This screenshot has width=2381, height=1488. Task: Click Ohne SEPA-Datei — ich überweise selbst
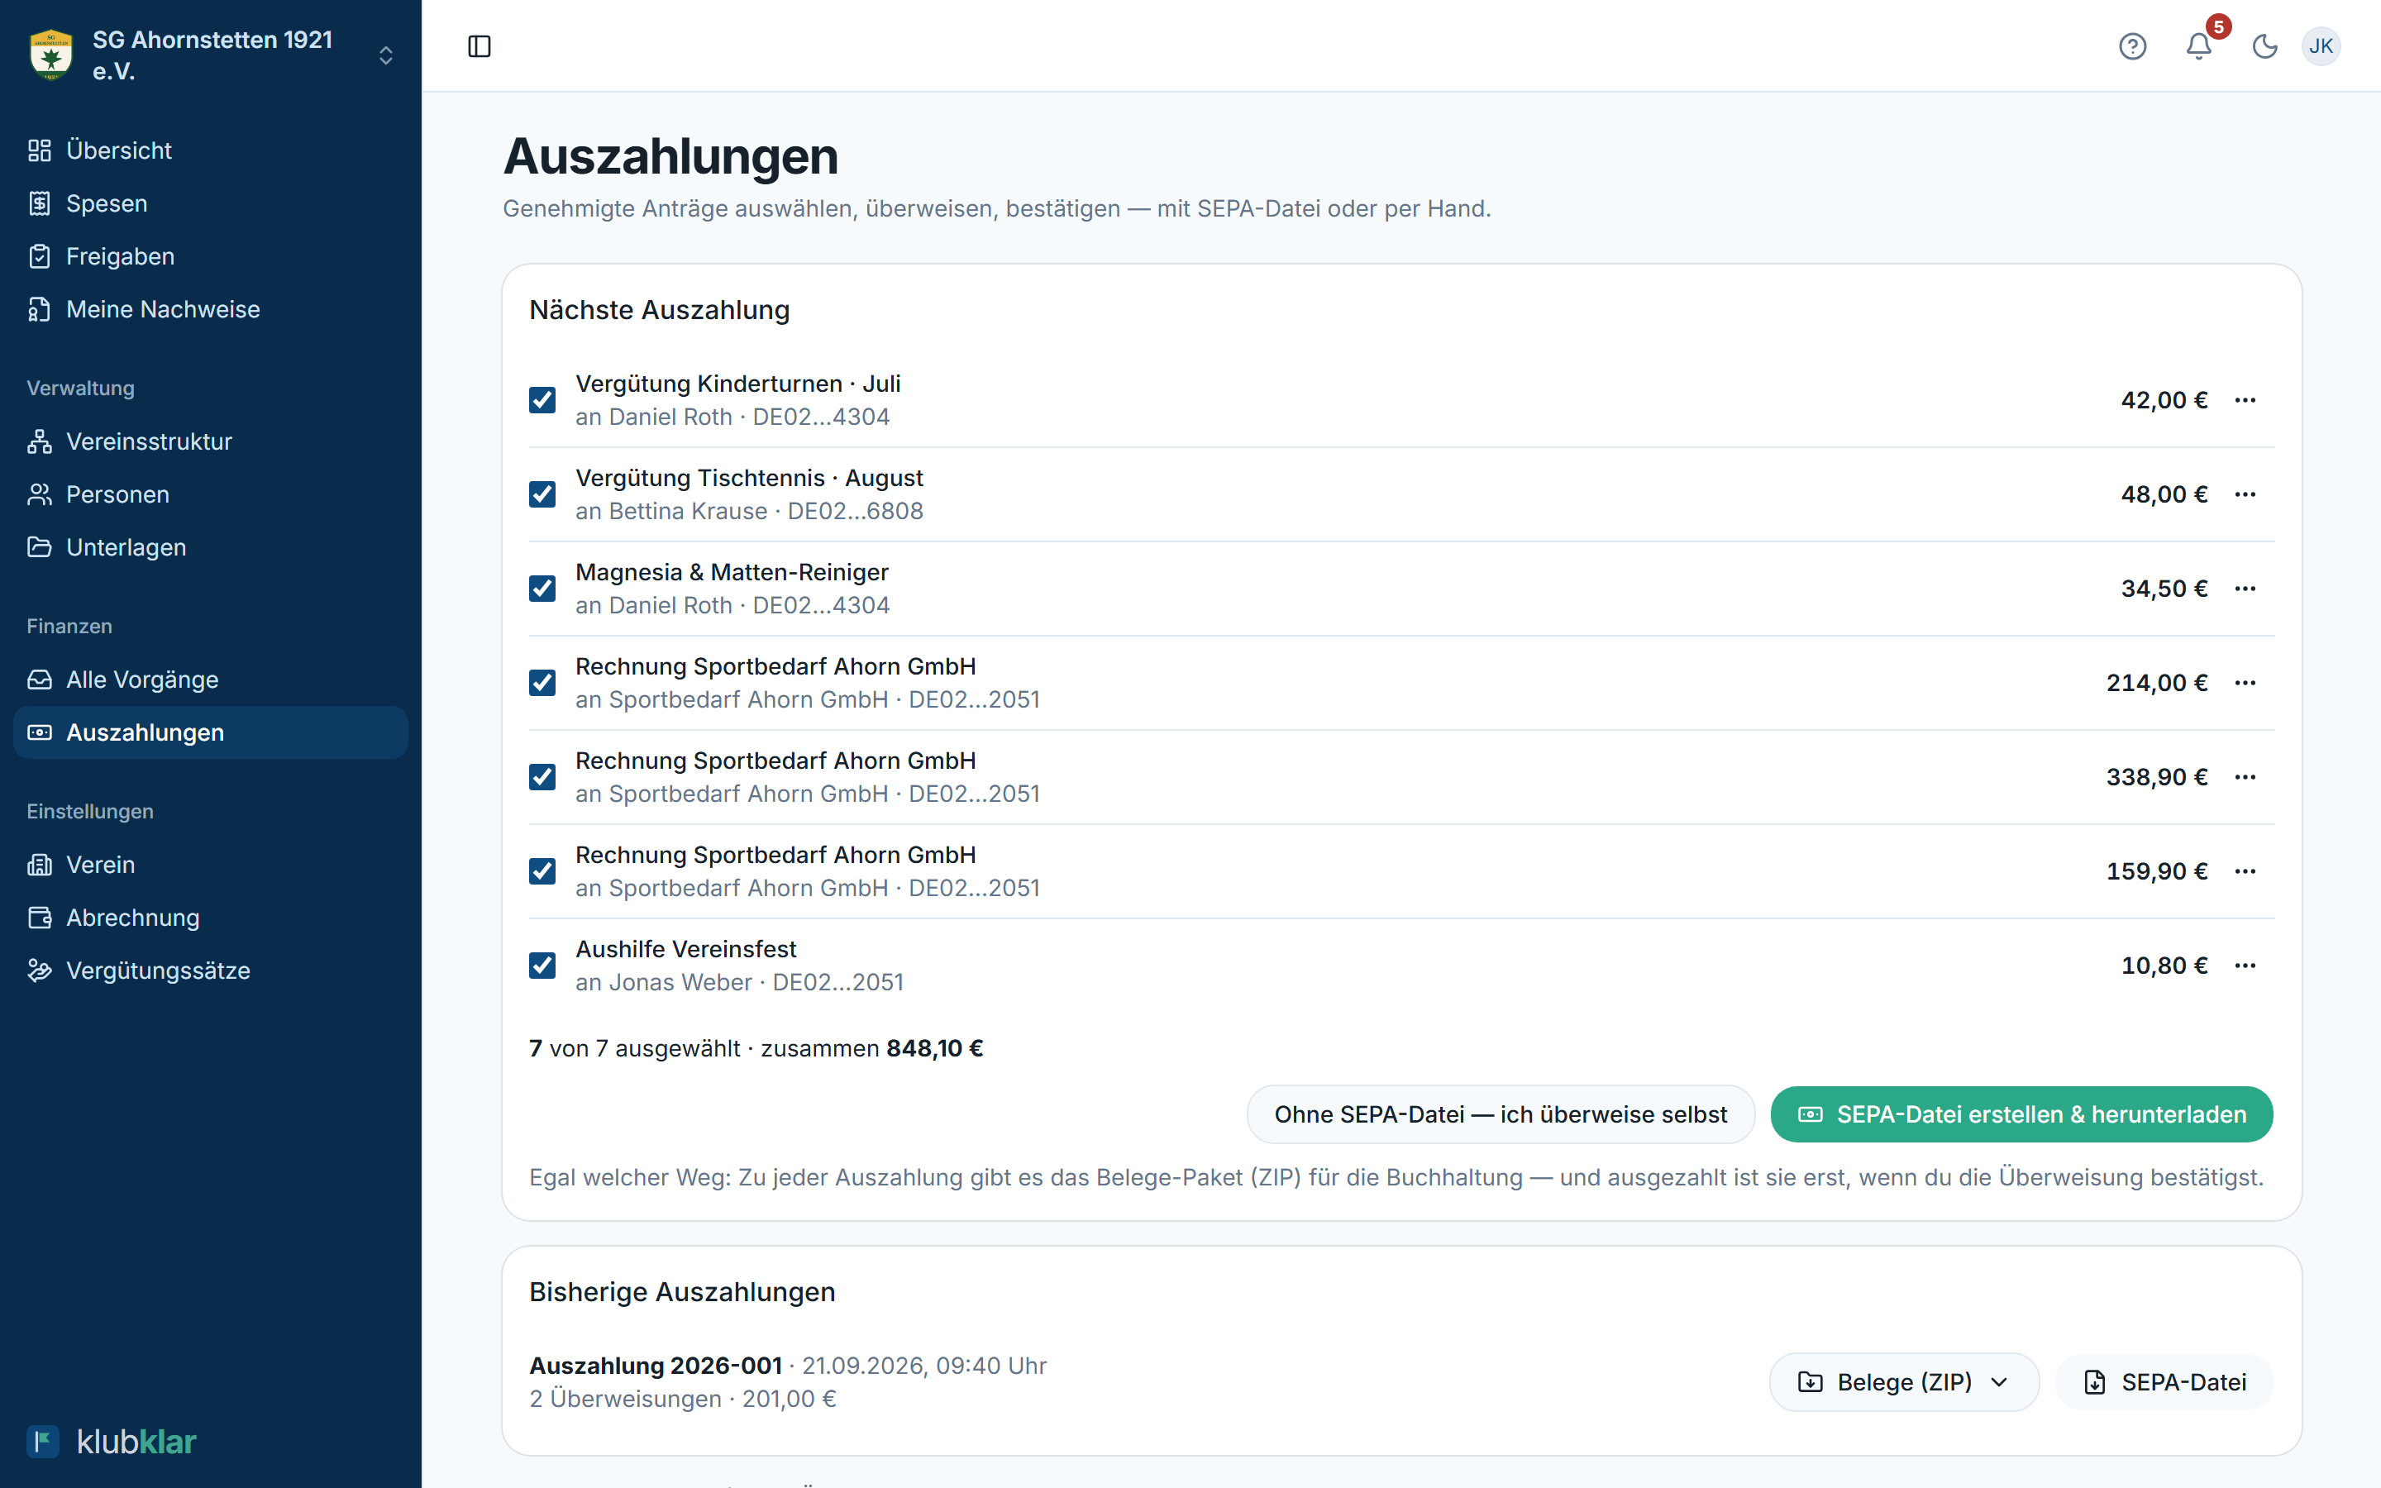pyautogui.click(x=1501, y=1114)
